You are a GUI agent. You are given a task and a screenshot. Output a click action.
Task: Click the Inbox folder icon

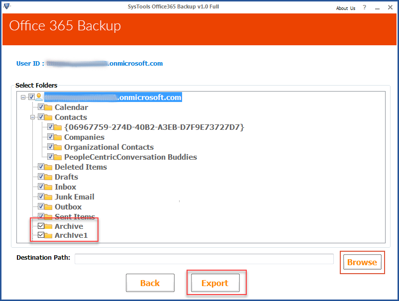click(x=48, y=187)
